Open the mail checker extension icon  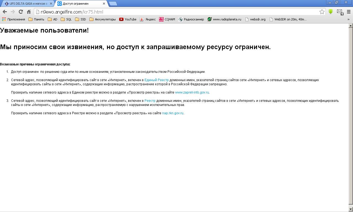pyautogui.click(x=340, y=12)
